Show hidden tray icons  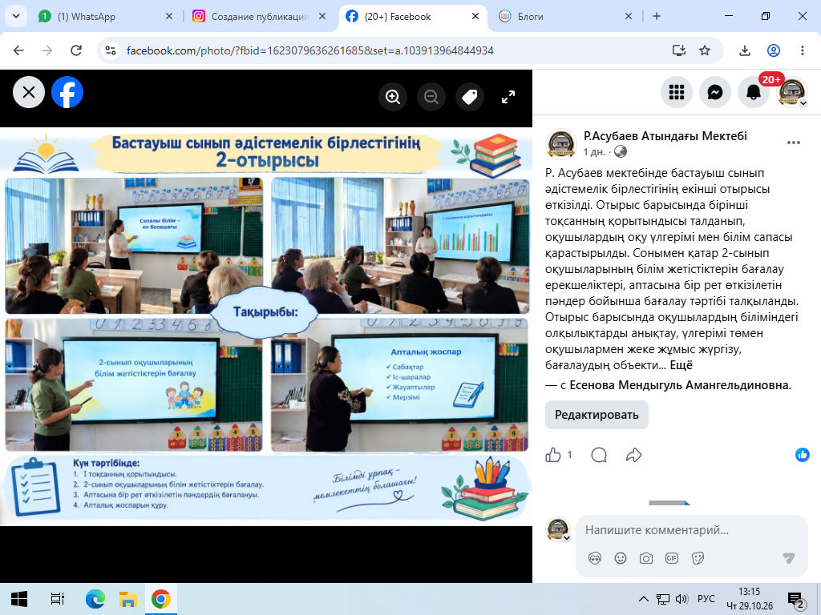644,599
